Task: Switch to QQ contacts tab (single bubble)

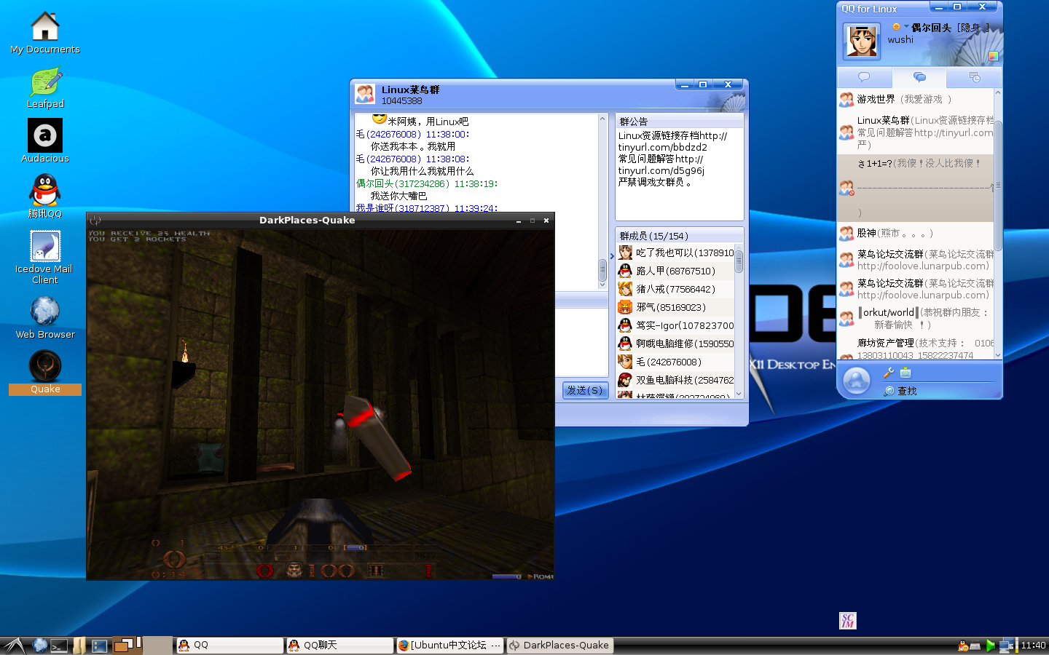Action: [865, 77]
